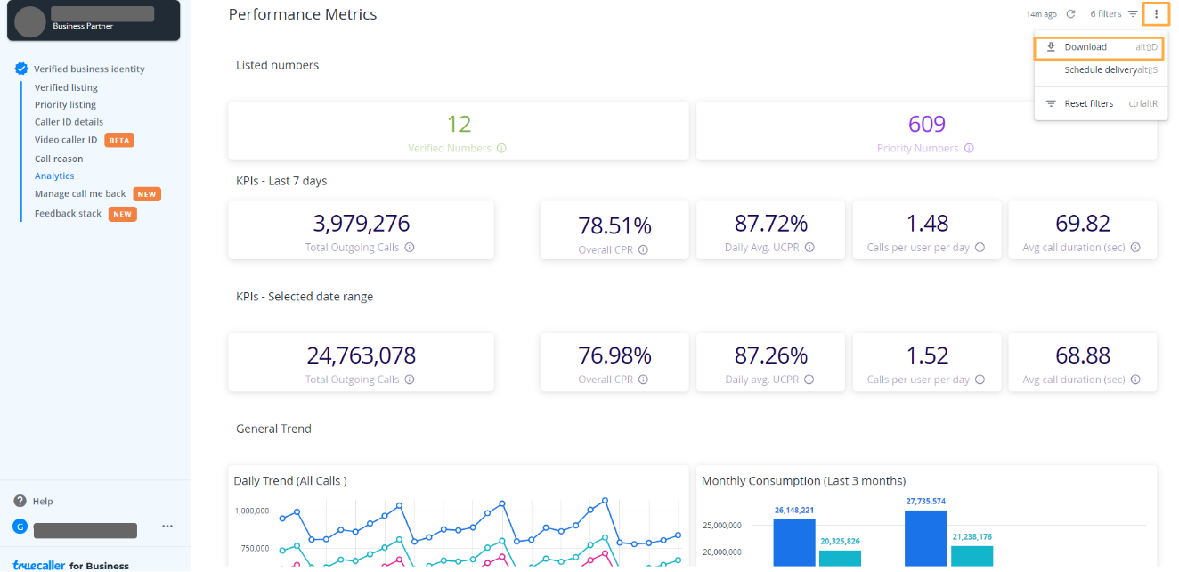1179x572 pixels.
Task: Click NEW badge beside Feedback stack
Action: click(x=123, y=214)
